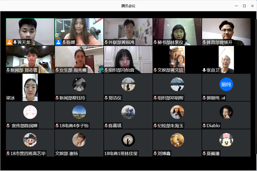Click the network signal icon next to 郭丽纯
The image size is (257, 171).
click(223, 98)
